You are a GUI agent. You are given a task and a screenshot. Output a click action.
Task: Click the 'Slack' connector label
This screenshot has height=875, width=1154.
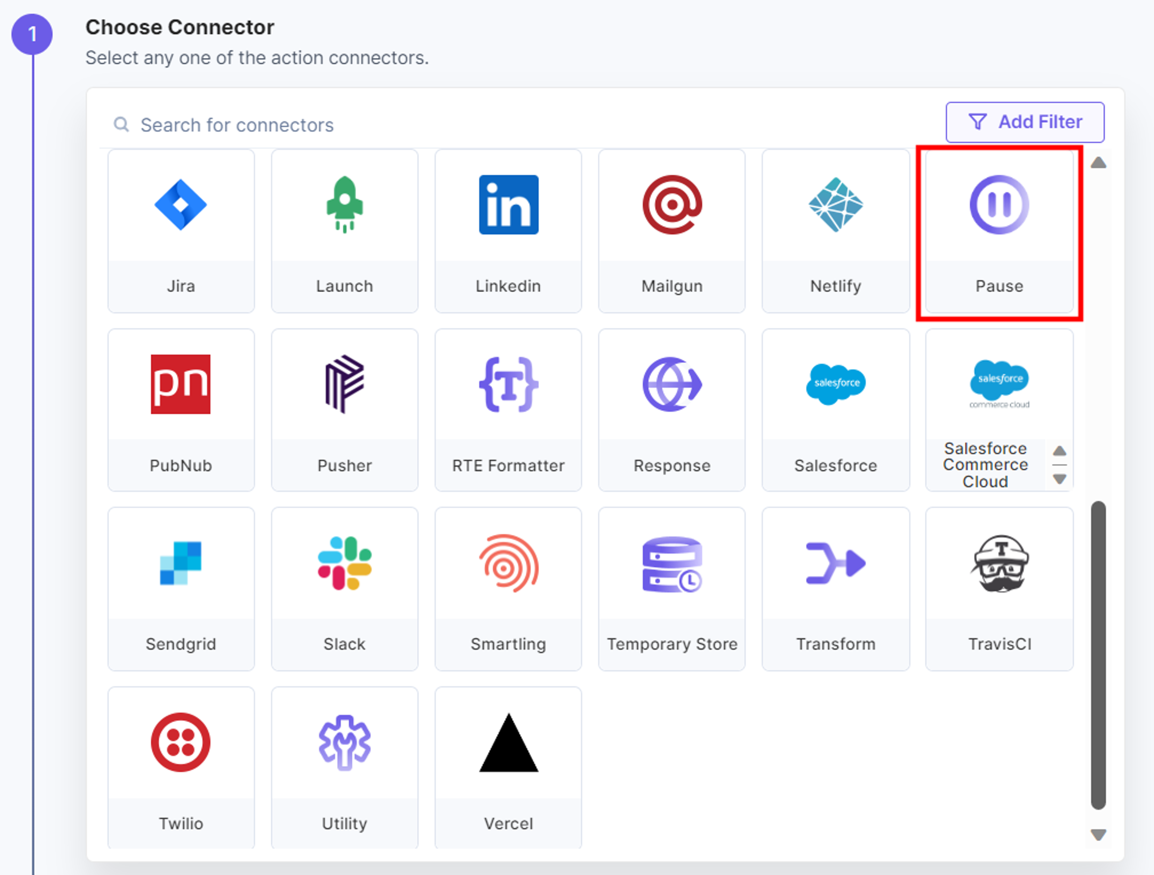pyautogui.click(x=344, y=644)
